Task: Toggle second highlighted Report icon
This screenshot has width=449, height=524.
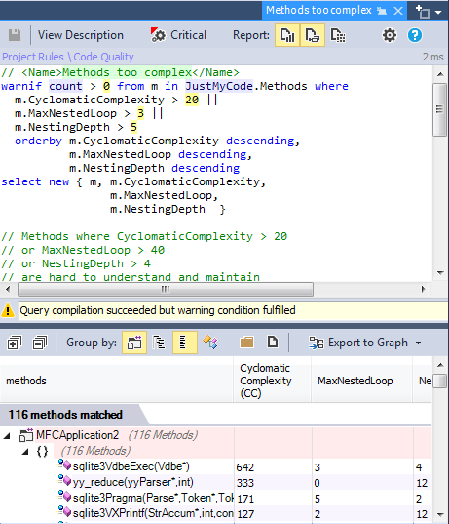Action: 313,35
